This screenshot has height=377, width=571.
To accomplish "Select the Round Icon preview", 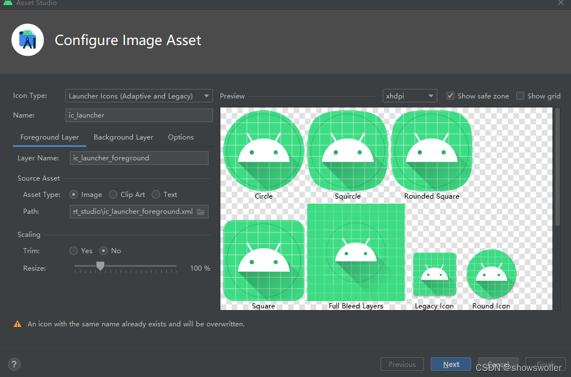I will 492,274.
